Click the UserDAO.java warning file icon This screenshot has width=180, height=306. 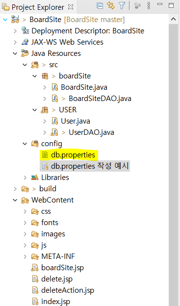coord(54,132)
